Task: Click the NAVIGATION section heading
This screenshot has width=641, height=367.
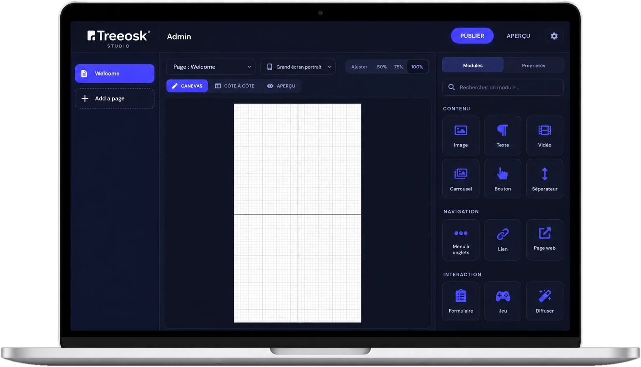Action: point(461,211)
